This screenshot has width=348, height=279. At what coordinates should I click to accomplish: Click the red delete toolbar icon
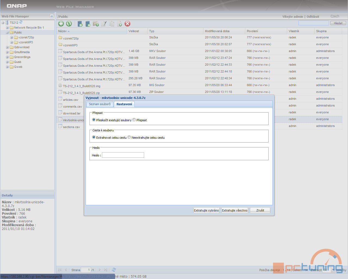(128, 24)
